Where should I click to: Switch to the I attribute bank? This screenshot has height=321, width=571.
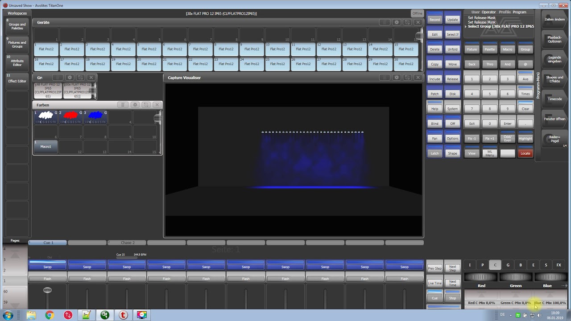click(470, 265)
